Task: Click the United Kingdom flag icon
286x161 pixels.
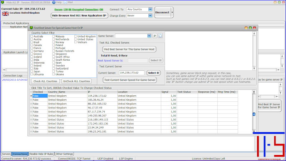Action: pyautogui.click(x=5, y=14)
